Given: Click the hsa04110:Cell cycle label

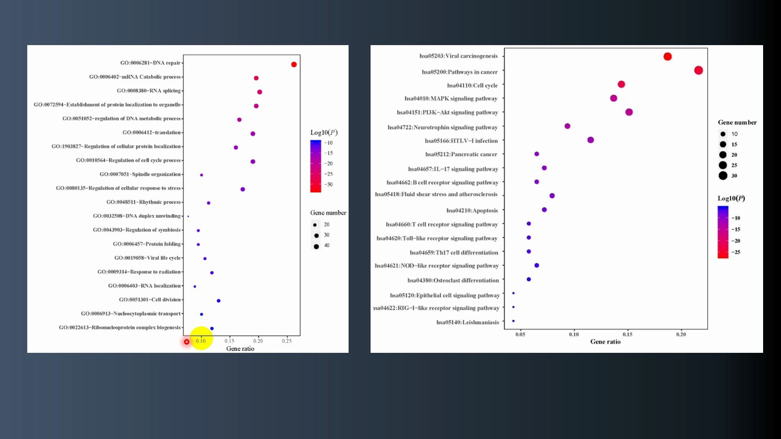Looking at the screenshot, I should pyautogui.click(x=472, y=85).
